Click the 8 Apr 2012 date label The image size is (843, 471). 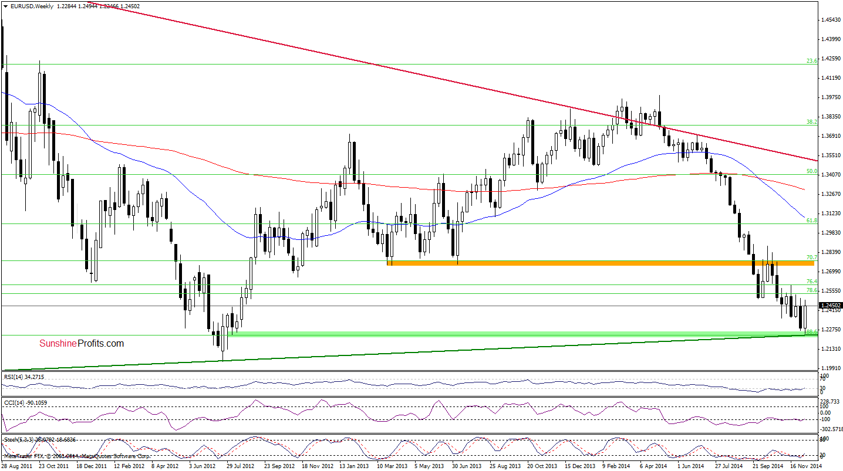pos(166,466)
